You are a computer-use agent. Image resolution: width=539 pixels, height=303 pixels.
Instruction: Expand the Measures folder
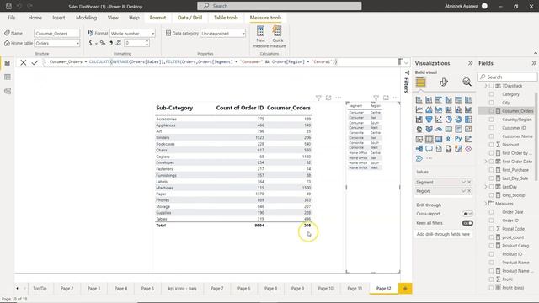point(486,204)
